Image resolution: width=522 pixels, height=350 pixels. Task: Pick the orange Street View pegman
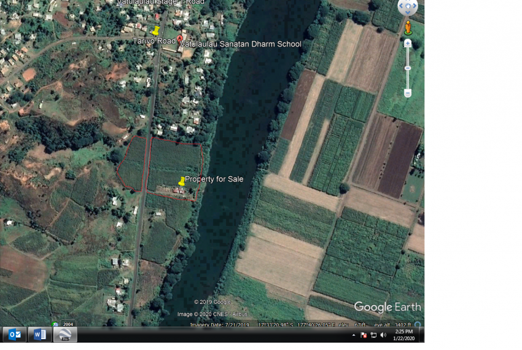408,28
